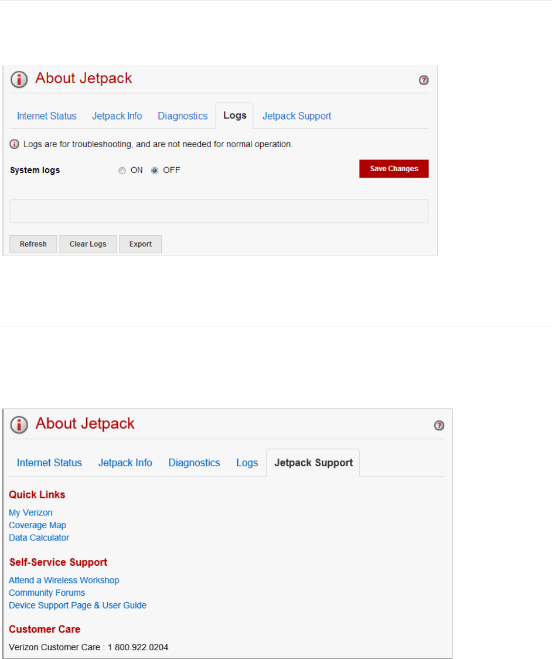This screenshot has width=552, height=659.
Task: Open Jetpack Info tab in the Support panel
Action: (x=125, y=463)
